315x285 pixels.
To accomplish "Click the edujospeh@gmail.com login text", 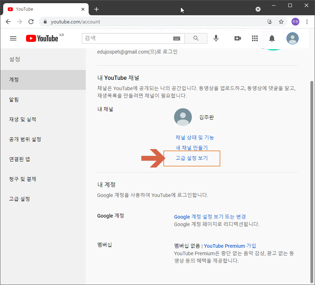I will [137, 52].
